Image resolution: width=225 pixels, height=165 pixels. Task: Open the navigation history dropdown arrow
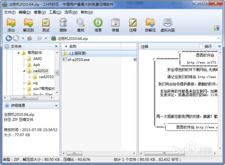(23, 38)
